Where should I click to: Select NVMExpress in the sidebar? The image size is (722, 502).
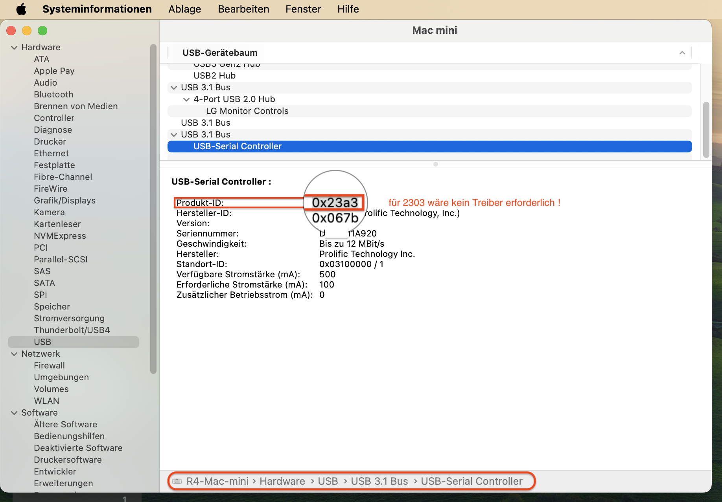coord(60,236)
